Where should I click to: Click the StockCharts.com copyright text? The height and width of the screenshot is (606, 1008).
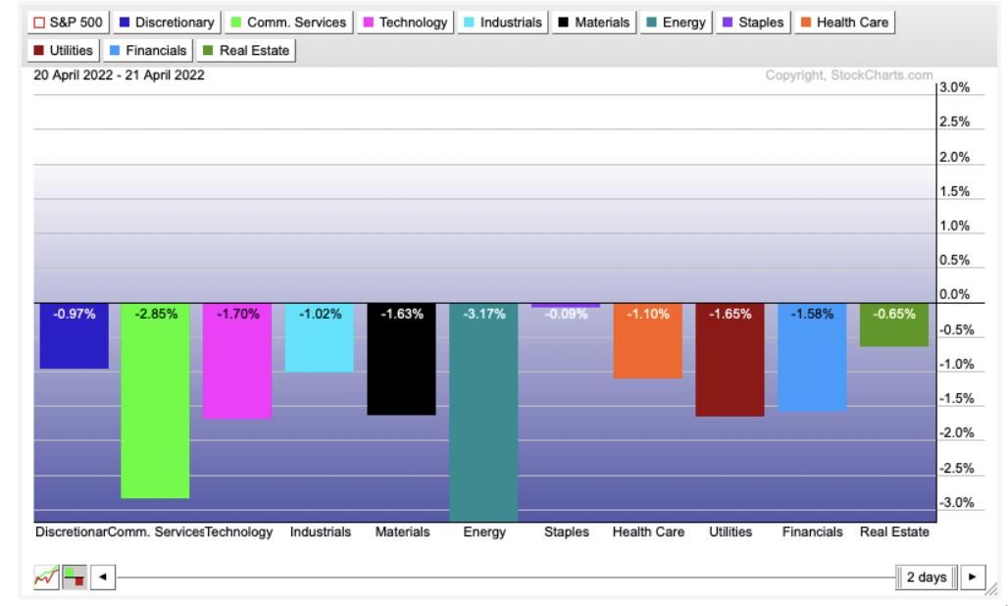[x=850, y=76]
